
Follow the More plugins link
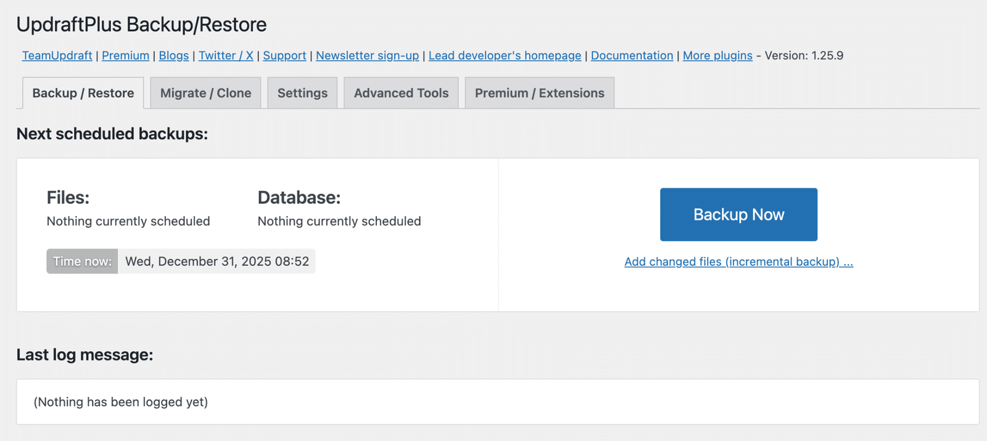click(717, 55)
